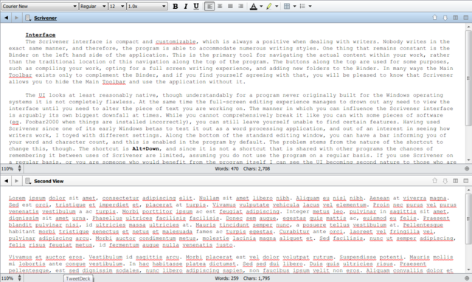This screenshot has width=472, height=282.
Task: Click the Scrivener document title
Action: pyautogui.click(x=46, y=18)
